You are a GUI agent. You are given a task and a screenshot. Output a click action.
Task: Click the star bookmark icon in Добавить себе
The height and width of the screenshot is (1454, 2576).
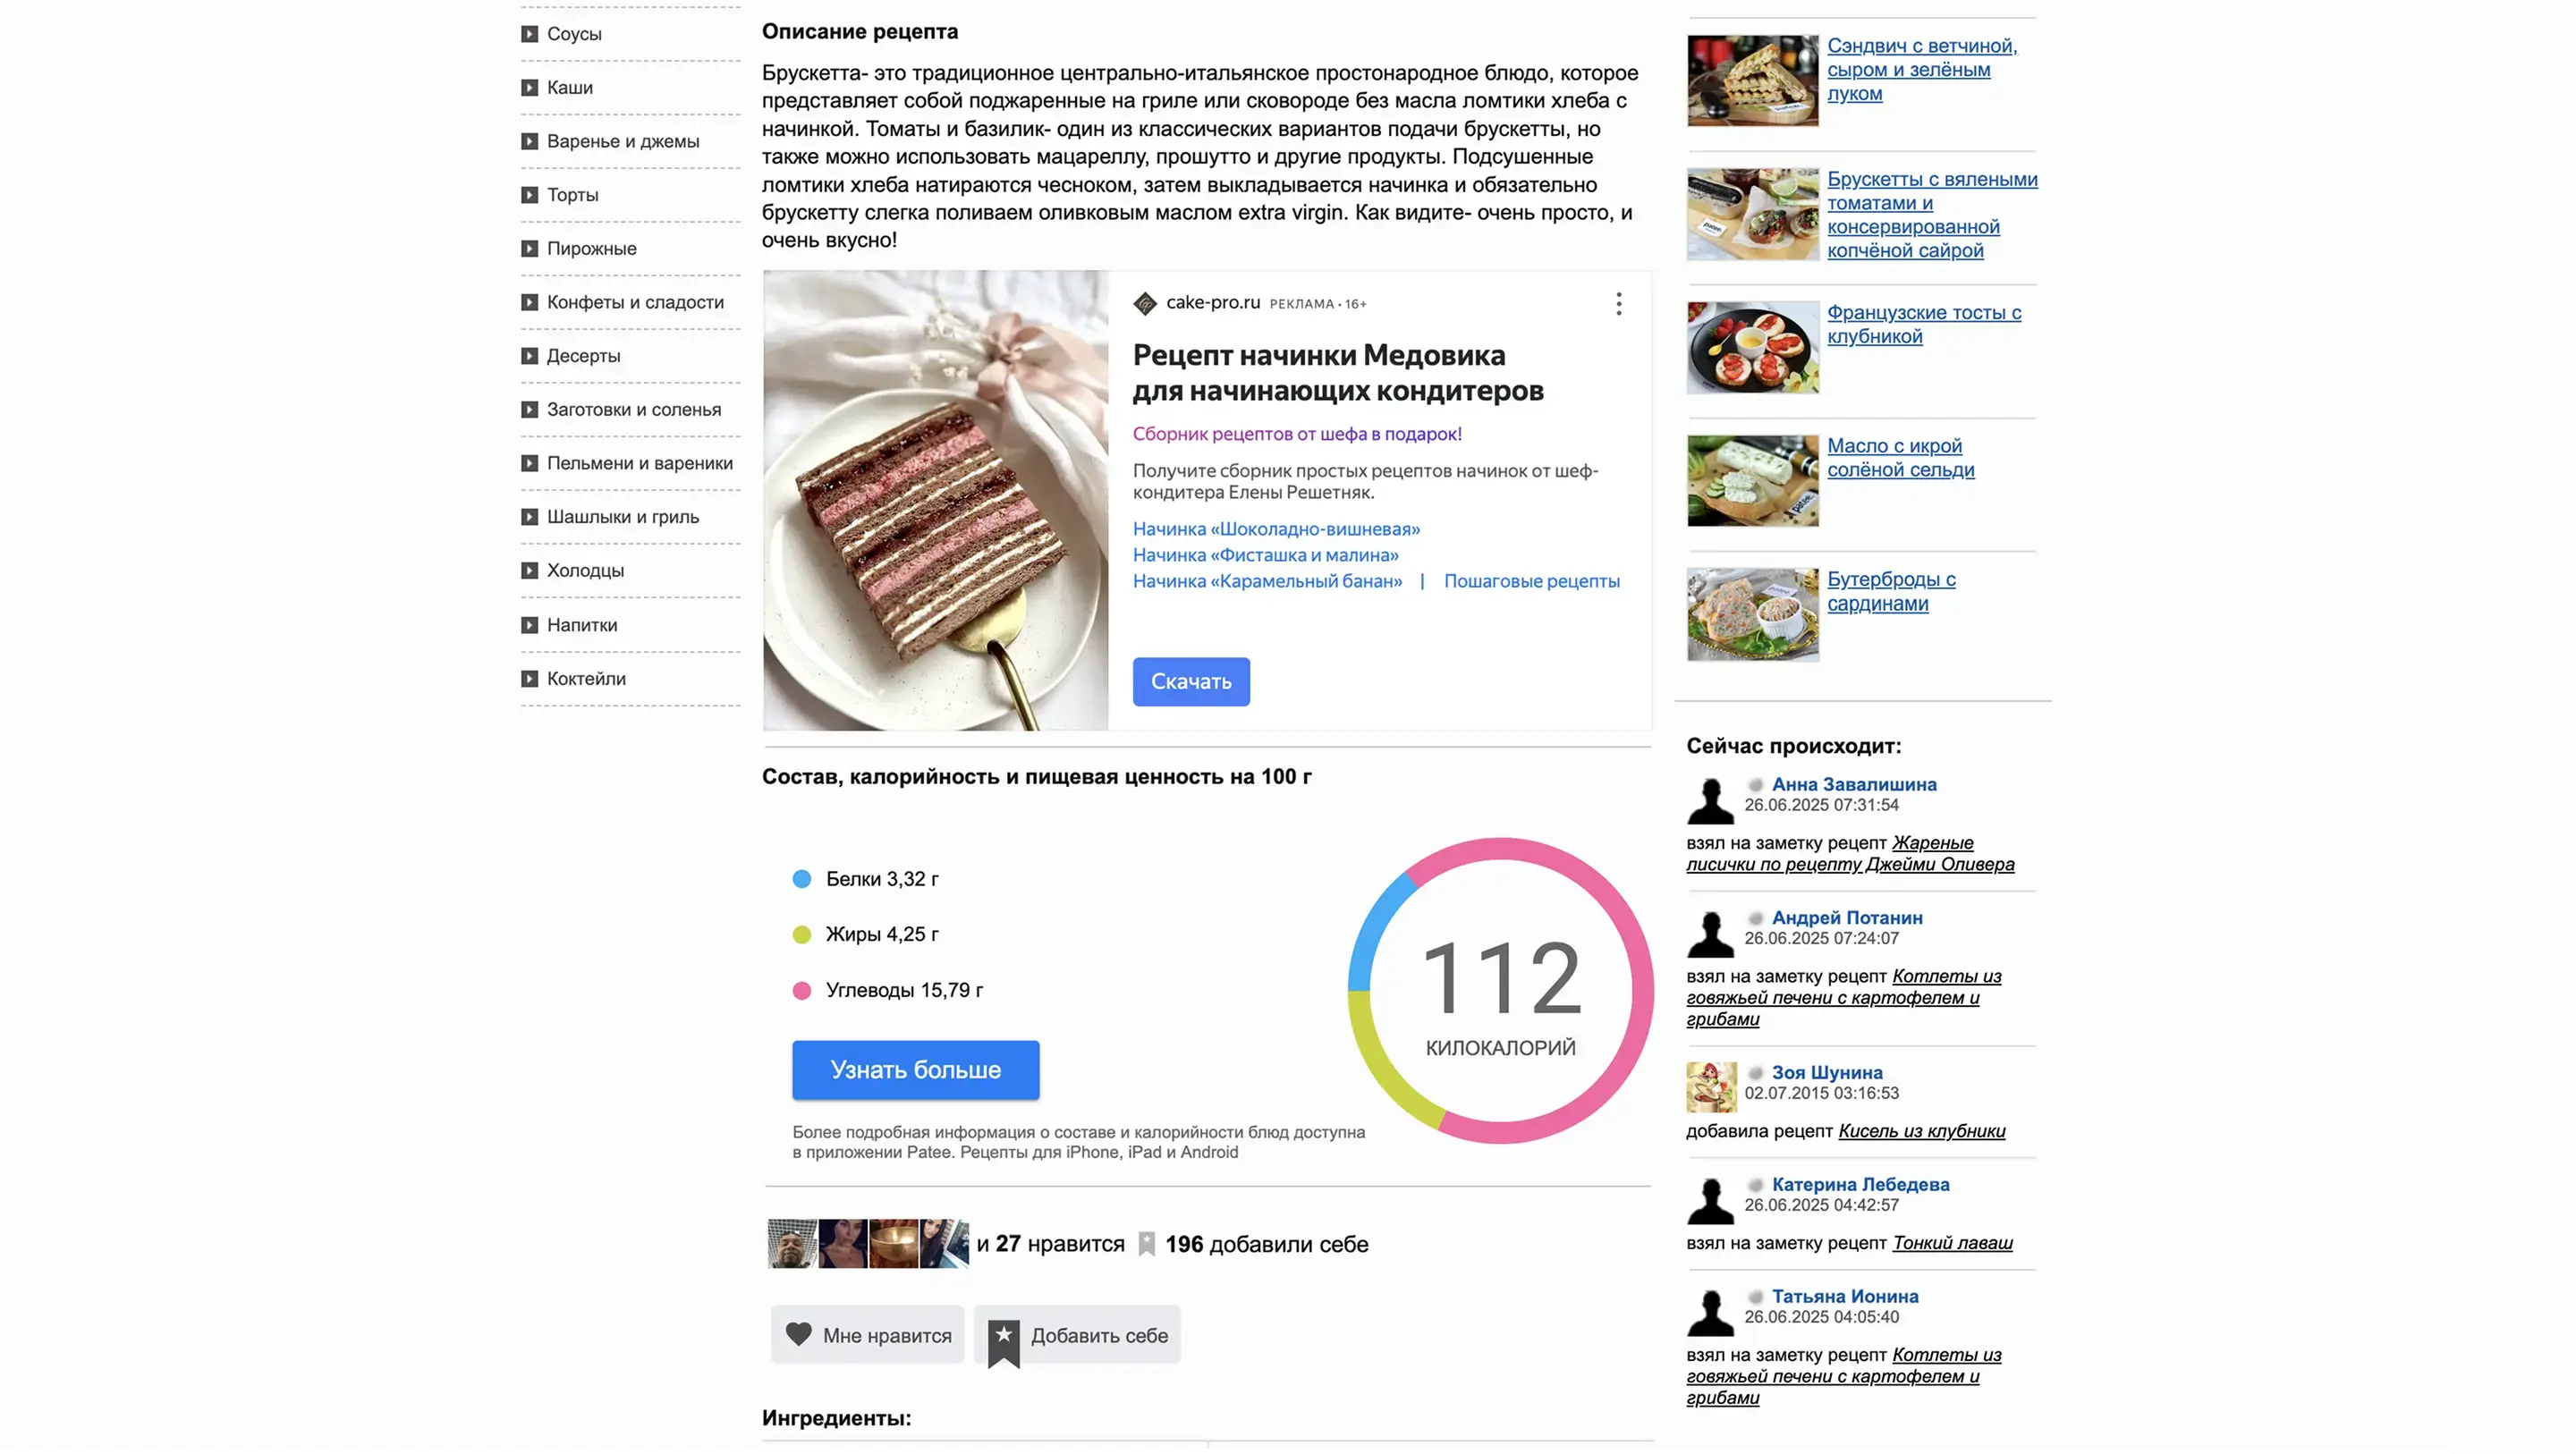pyautogui.click(x=1003, y=1341)
